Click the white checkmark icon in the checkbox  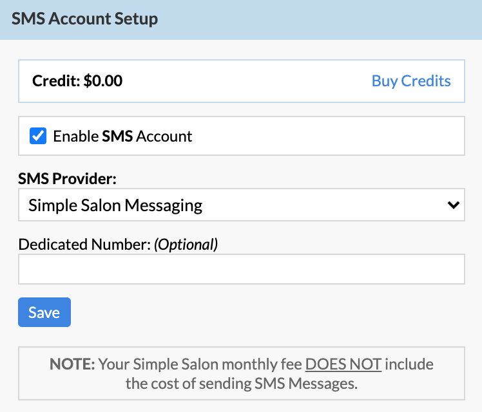38,136
